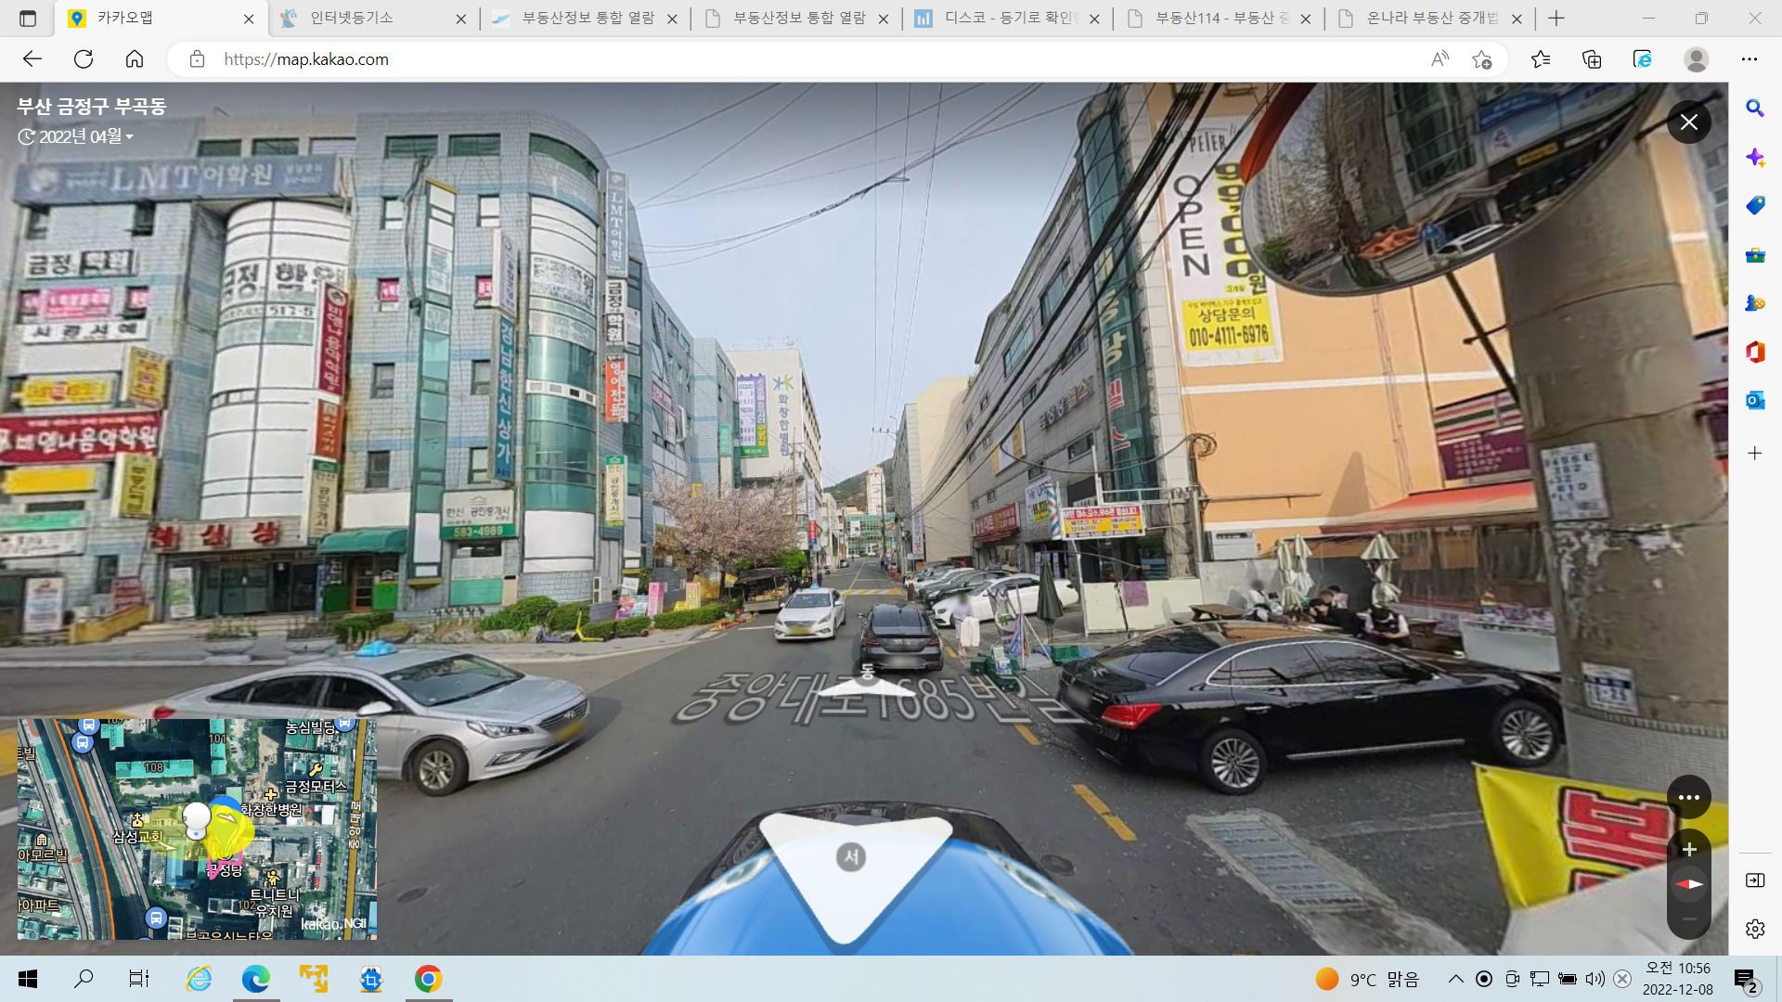Open the weather widget 9°C 맑음
Viewport: 1782px width, 1002px height.
[1367, 980]
